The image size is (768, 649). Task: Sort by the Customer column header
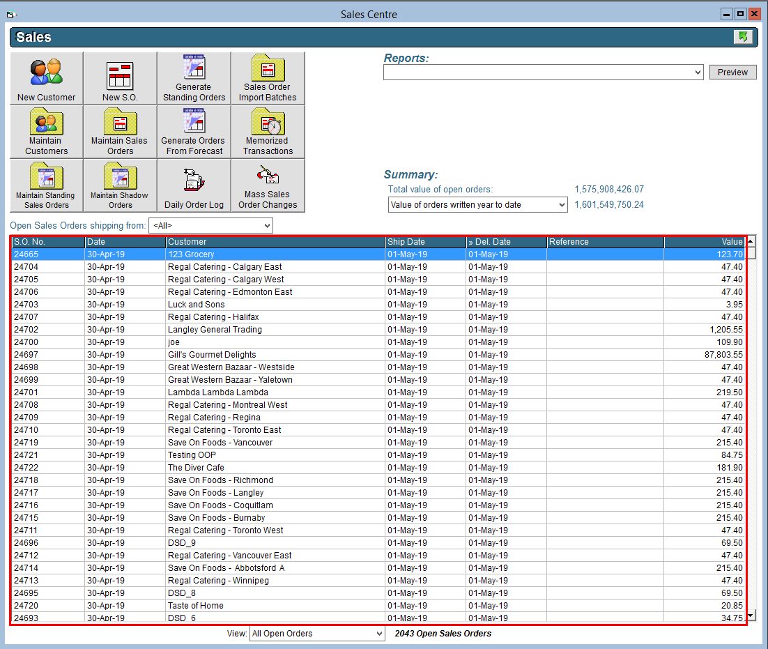(x=276, y=241)
